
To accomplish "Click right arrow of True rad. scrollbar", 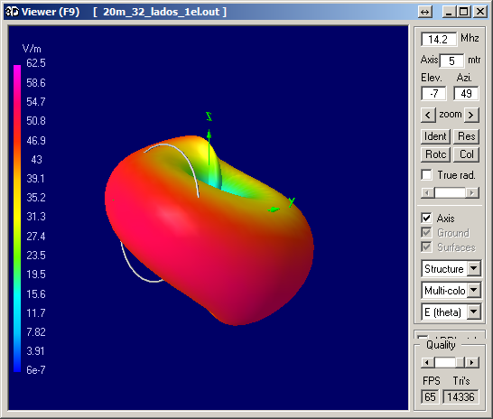I will 472,192.
